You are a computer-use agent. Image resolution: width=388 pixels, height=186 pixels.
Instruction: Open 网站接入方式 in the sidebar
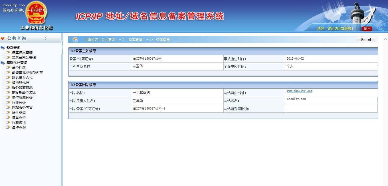pyautogui.click(x=22, y=78)
